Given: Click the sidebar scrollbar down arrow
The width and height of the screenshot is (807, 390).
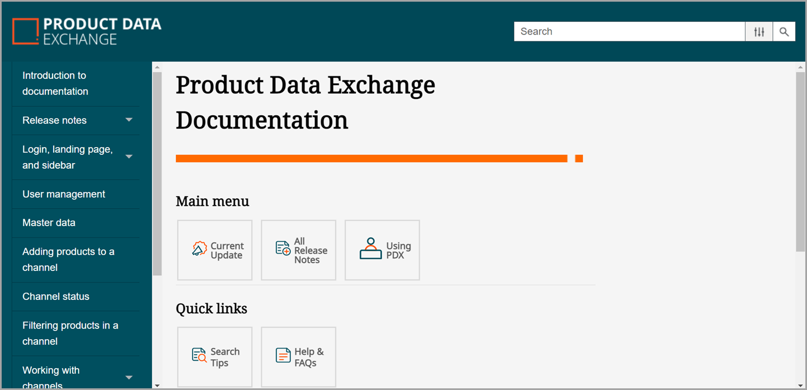Looking at the screenshot, I should (157, 385).
